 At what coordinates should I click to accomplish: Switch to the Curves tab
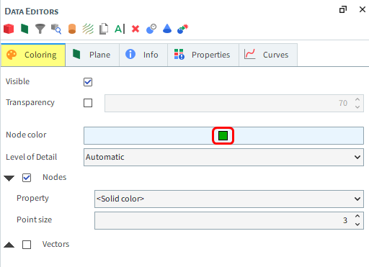click(268, 55)
